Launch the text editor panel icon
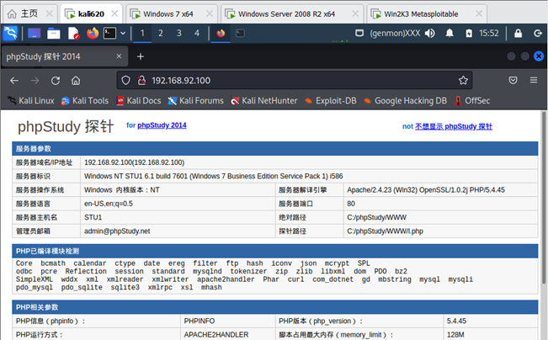 coord(73,33)
